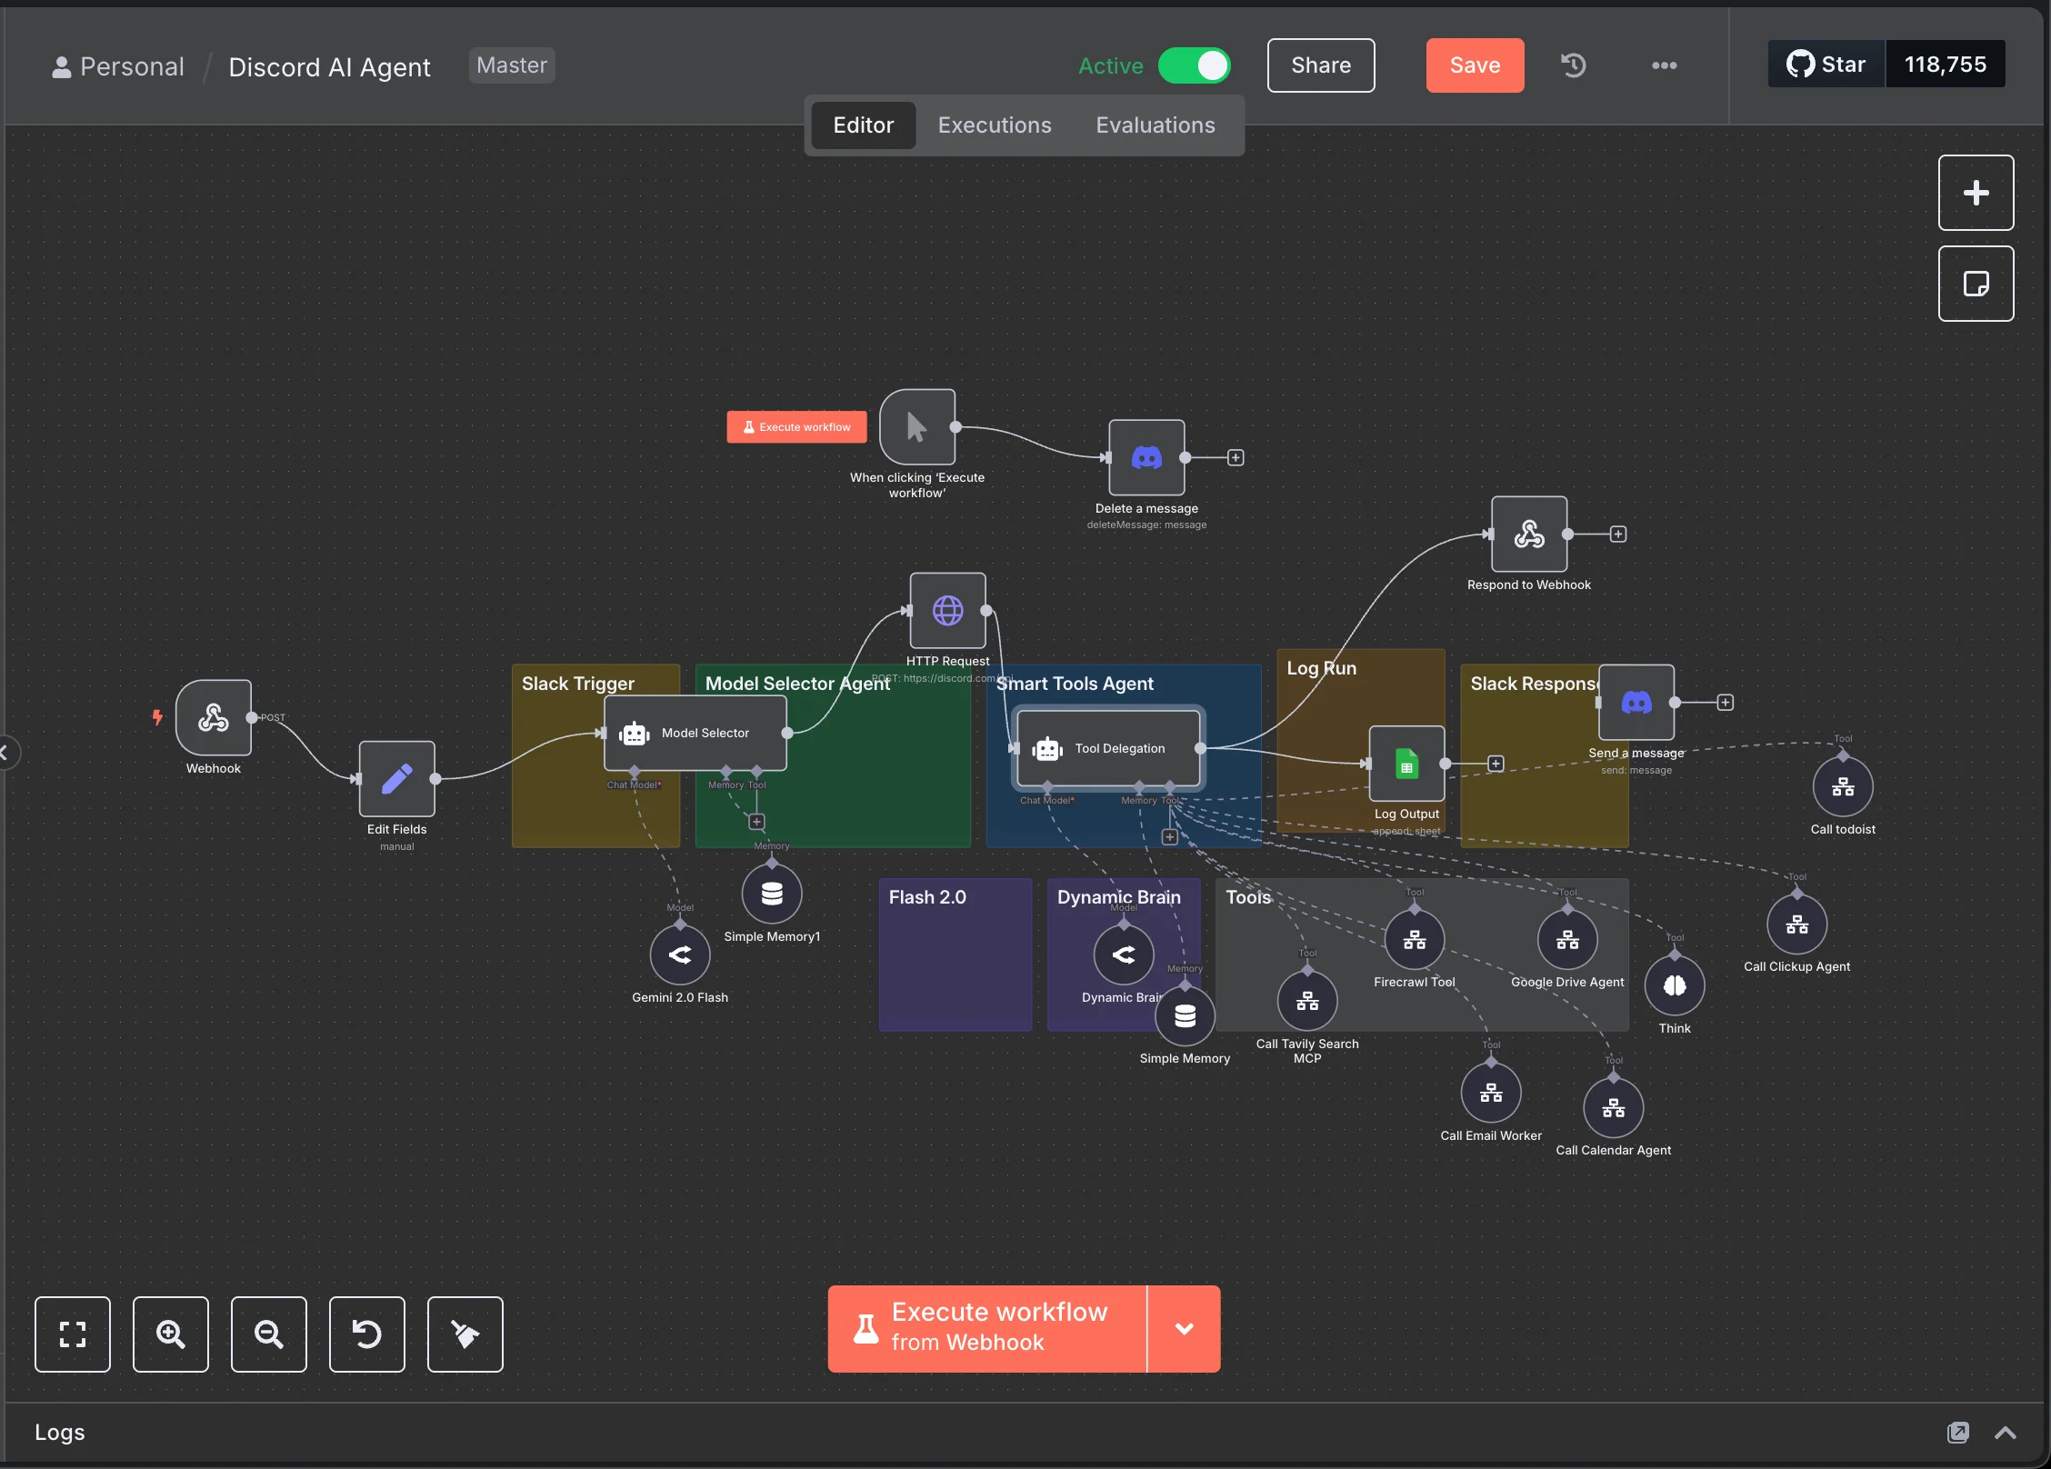Open the Send a message Discord node
The width and height of the screenshot is (2051, 1469).
pyautogui.click(x=1637, y=703)
